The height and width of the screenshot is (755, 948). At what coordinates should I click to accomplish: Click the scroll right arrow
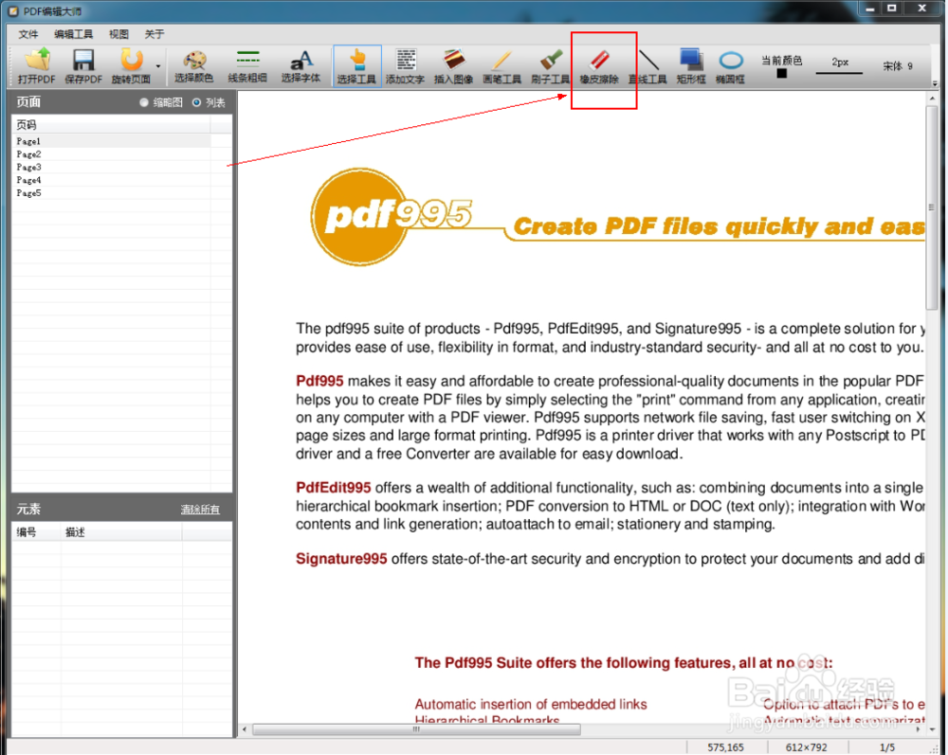pos(919,729)
